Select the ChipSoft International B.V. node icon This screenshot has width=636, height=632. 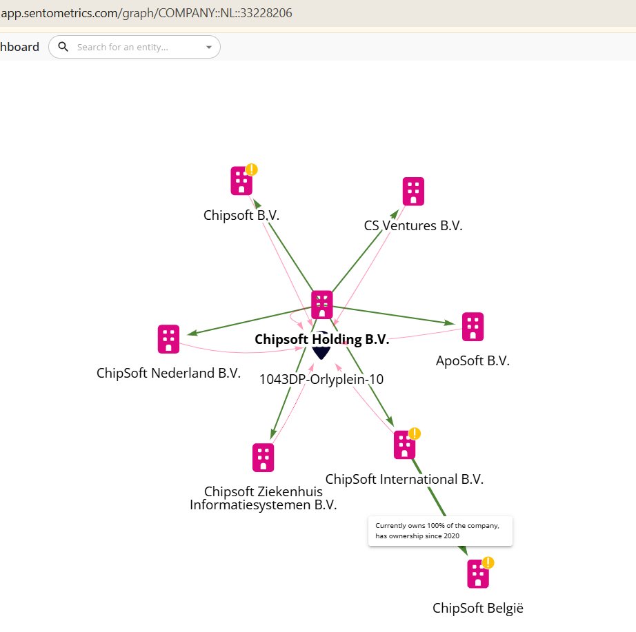tap(404, 445)
